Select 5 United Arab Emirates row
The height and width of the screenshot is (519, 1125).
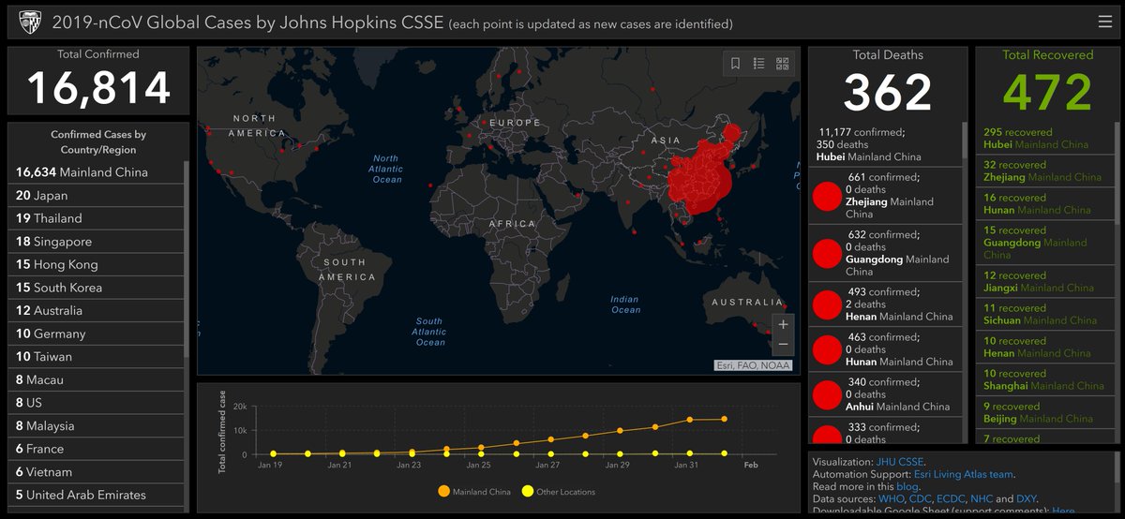[x=95, y=495]
